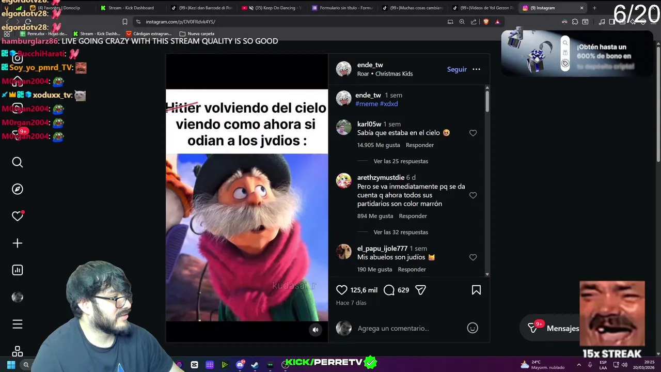The height and width of the screenshot is (372, 661).
Task: Open Nueva carpeta bookmarks folder
Action: [197, 34]
